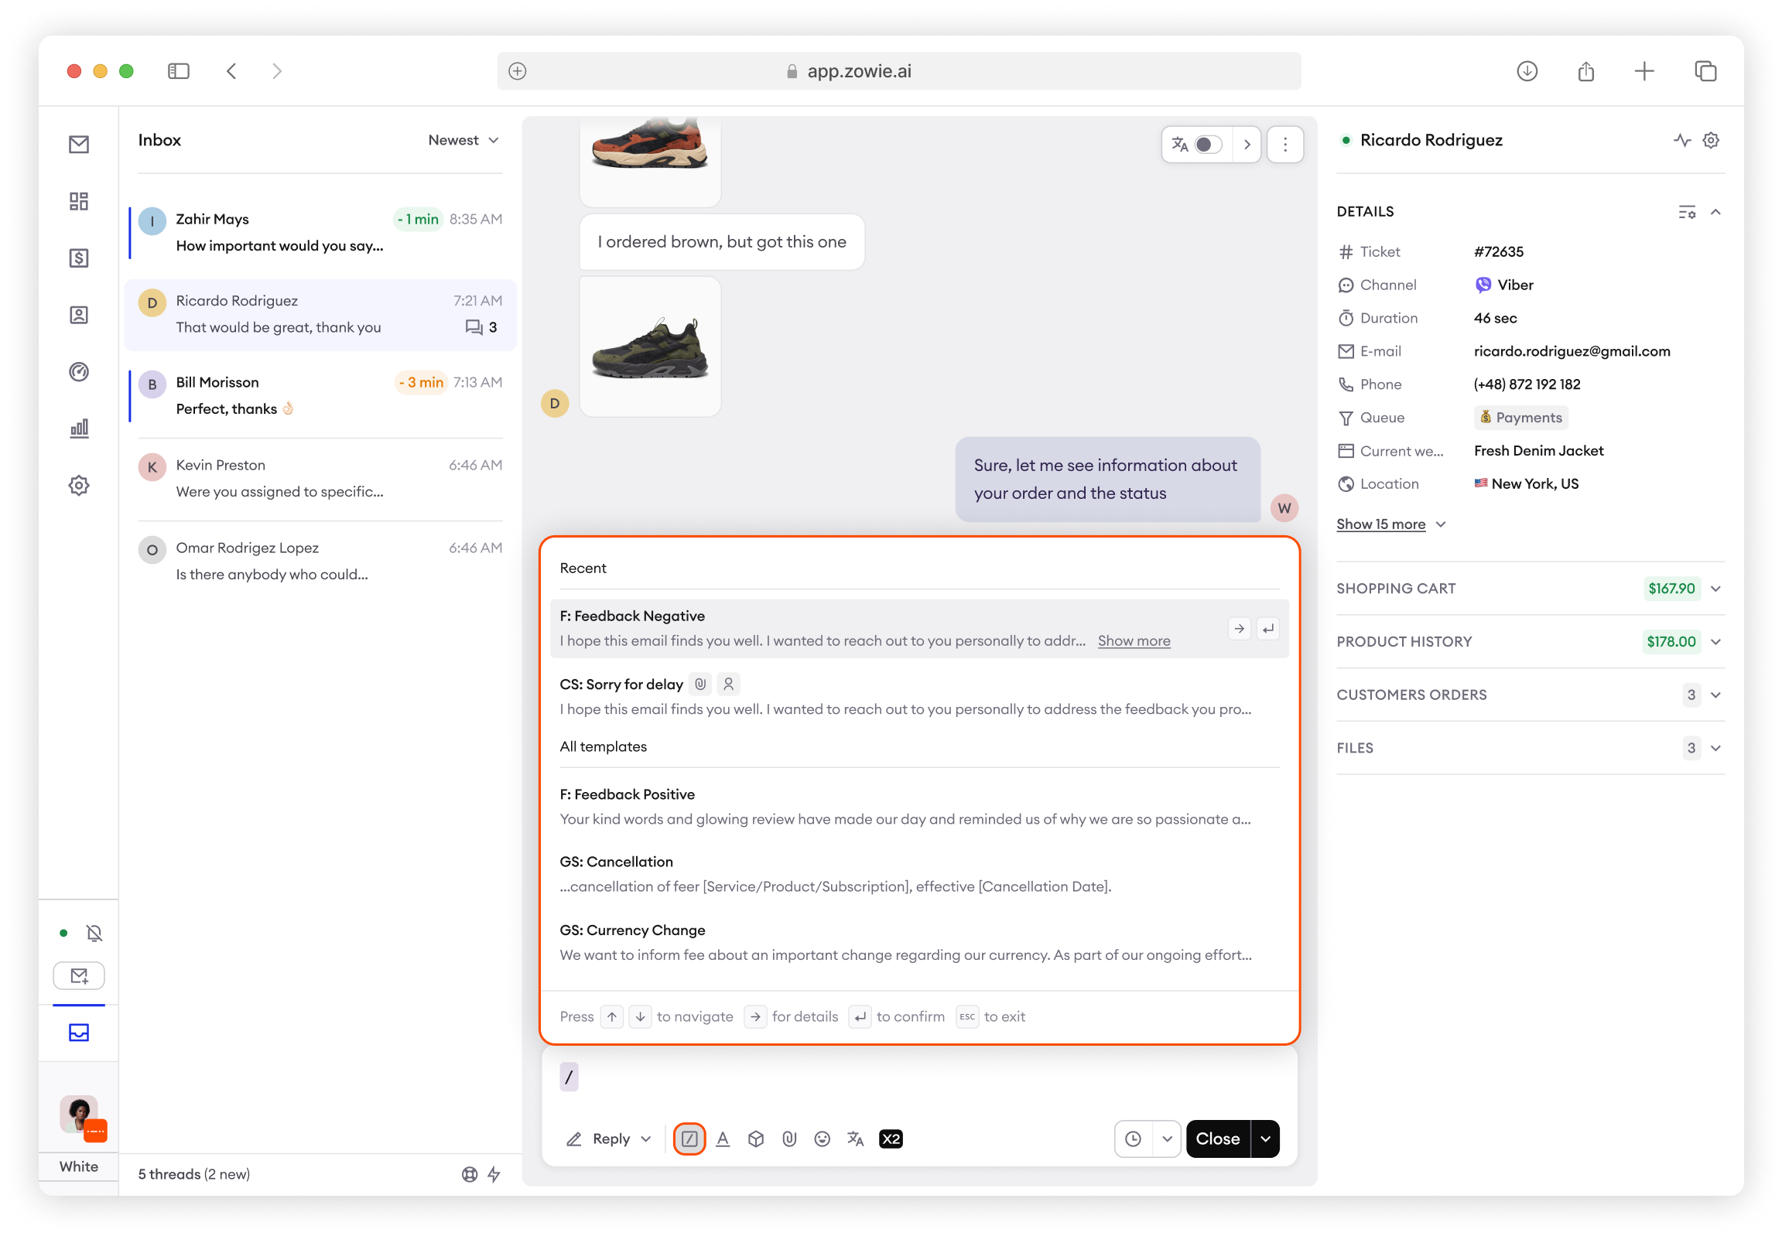This screenshot has height=1236, width=1782.
Task: Expand the Shopping Cart section
Action: point(1715,589)
